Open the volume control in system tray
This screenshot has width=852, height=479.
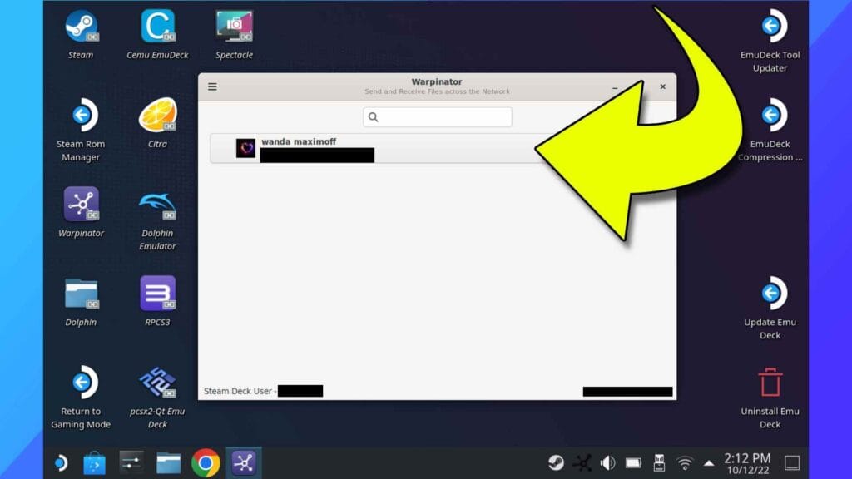[x=608, y=463]
